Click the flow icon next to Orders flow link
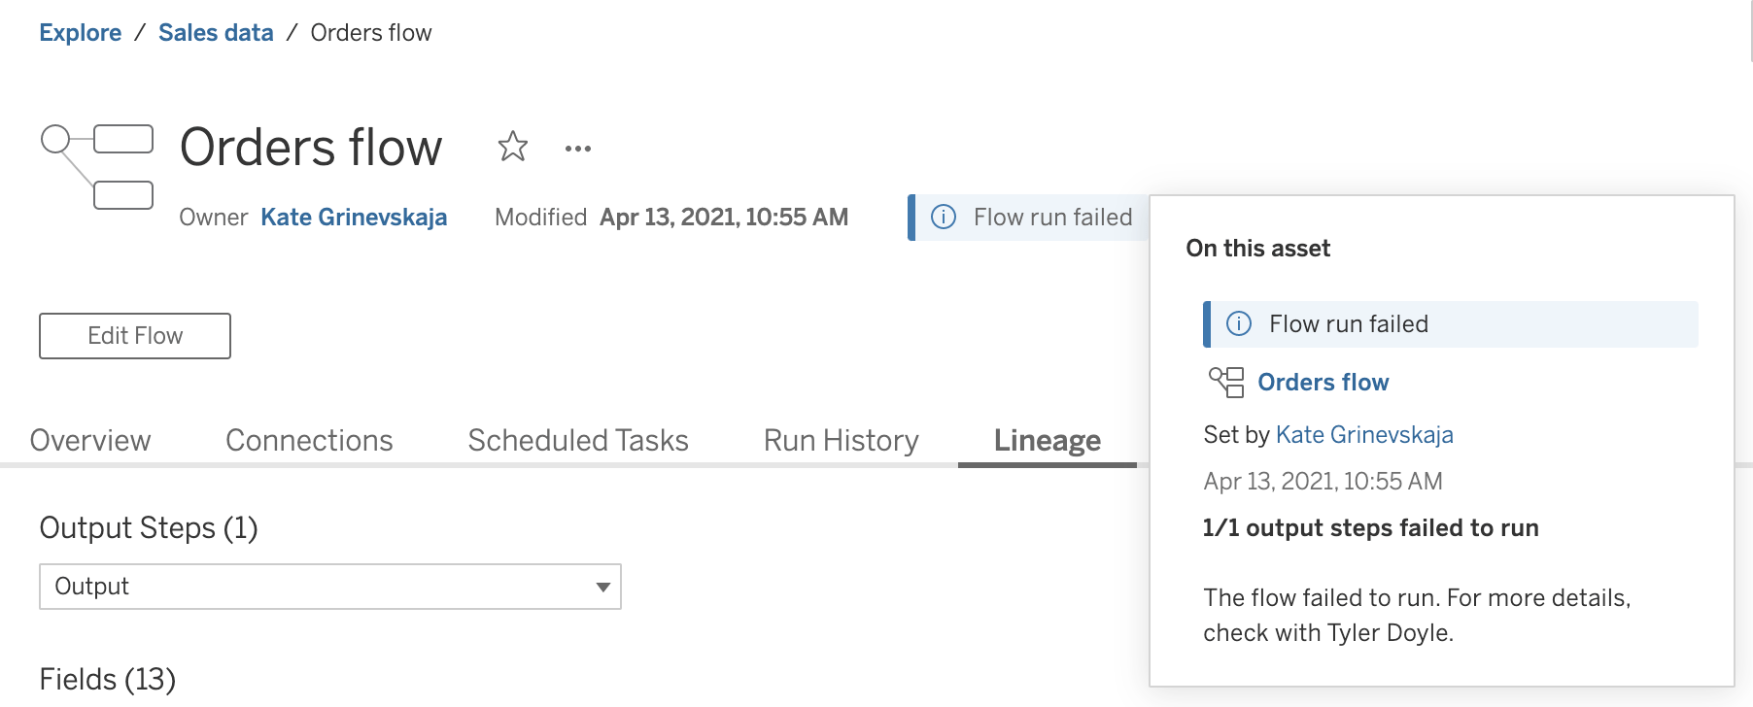This screenshot has width=1753, height=707. pos(1226,382)
